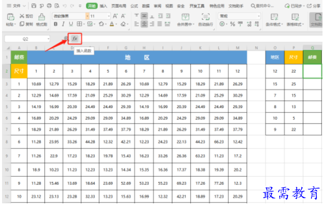The width and height of the screenshot is (324, 209).
Task: Switch to the Insert (插入) tab
Action: pos(103,6)
